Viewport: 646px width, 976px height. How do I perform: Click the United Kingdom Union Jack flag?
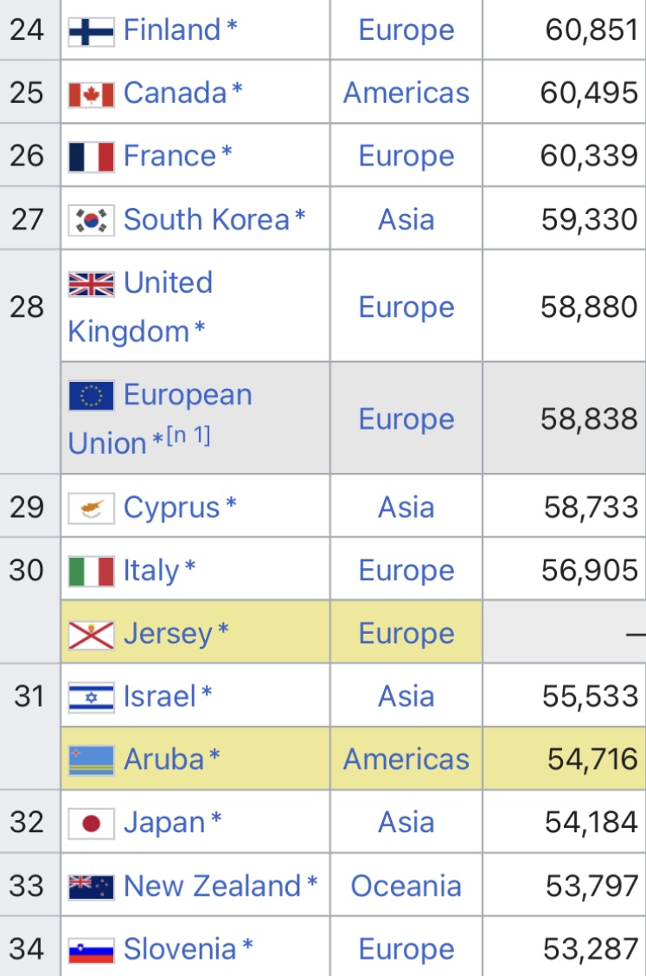click(x=92, y=284)
